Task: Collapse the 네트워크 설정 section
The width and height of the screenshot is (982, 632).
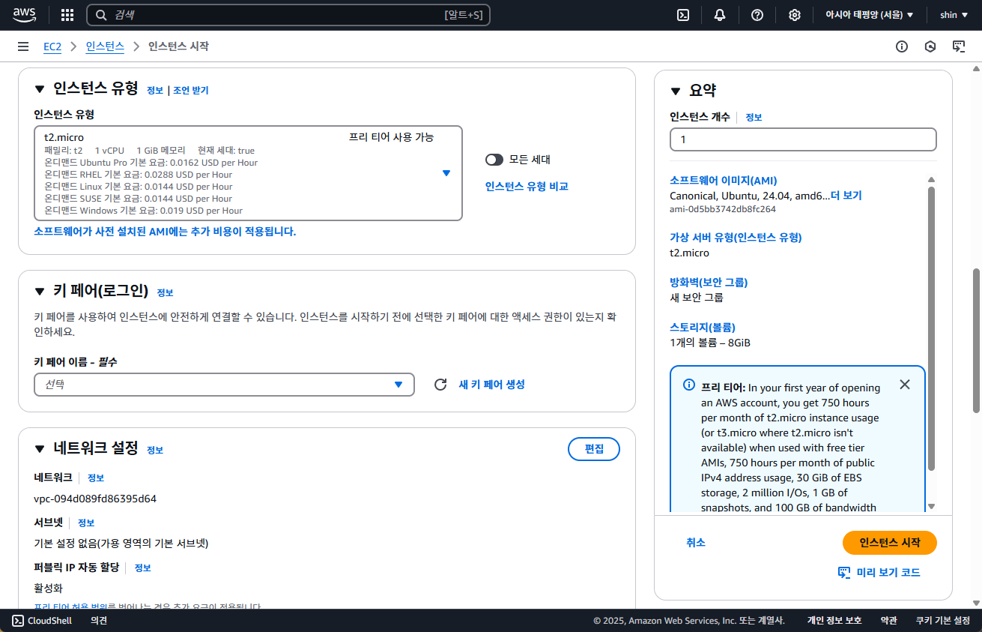Action: 40,449
